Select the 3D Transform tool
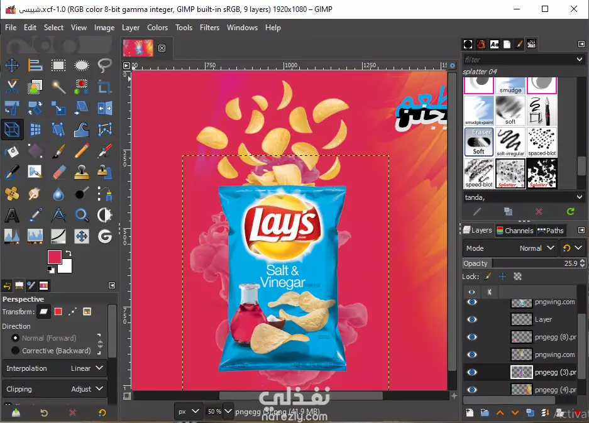Screen dimensions: 589x423 click(x=12, y=129)
